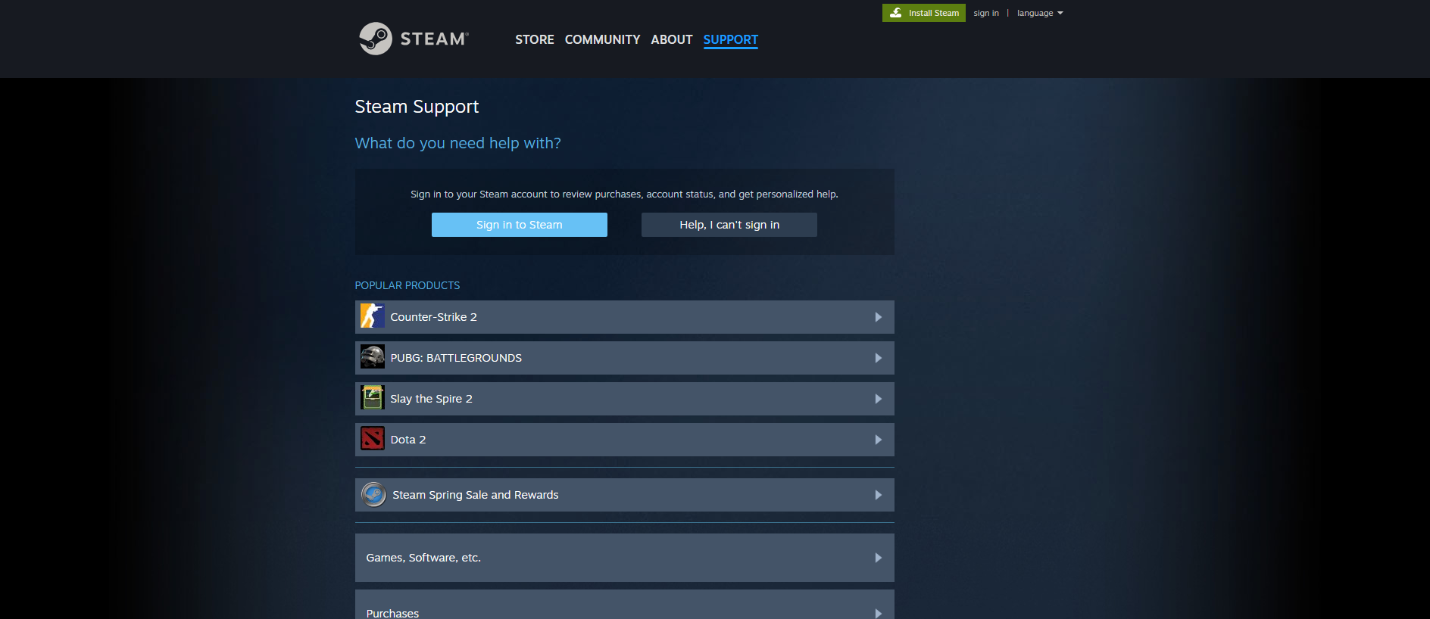Expand arrow on PUBG: BATTLEGROUNDS row

(x=879, y=358)
